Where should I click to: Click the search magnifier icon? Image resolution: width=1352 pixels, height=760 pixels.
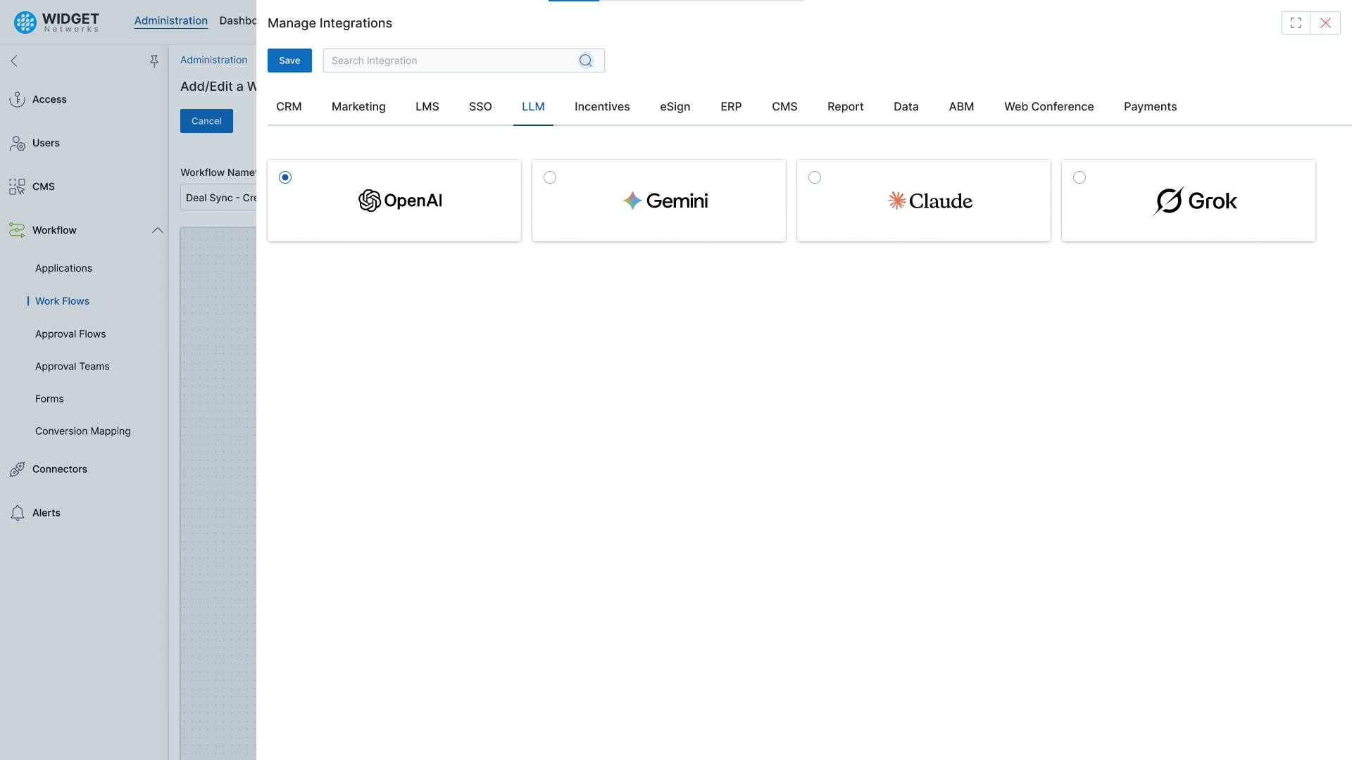(586, 61)
